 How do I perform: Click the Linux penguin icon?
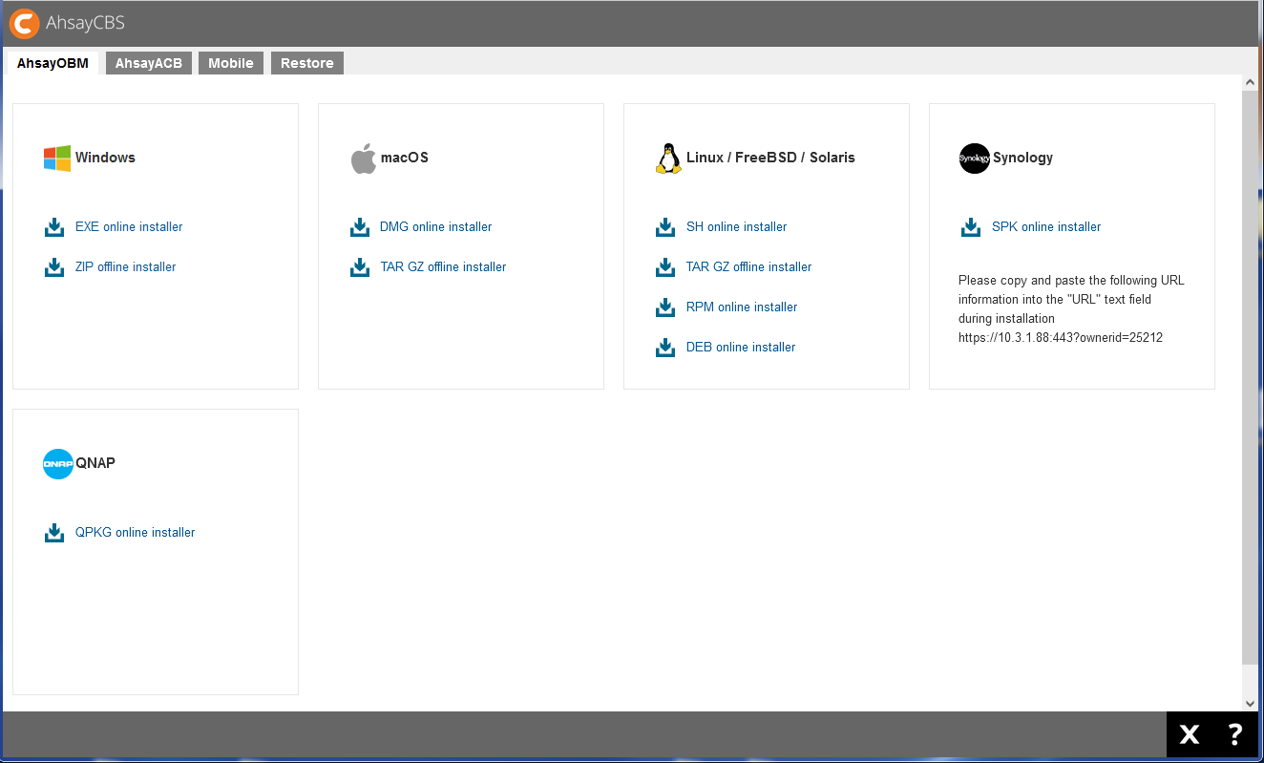667,157
